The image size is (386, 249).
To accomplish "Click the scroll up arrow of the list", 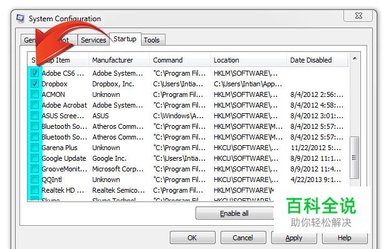I will (355, 59).
